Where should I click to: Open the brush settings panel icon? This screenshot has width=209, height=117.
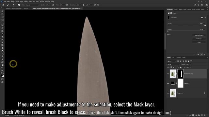coord(19,5)
